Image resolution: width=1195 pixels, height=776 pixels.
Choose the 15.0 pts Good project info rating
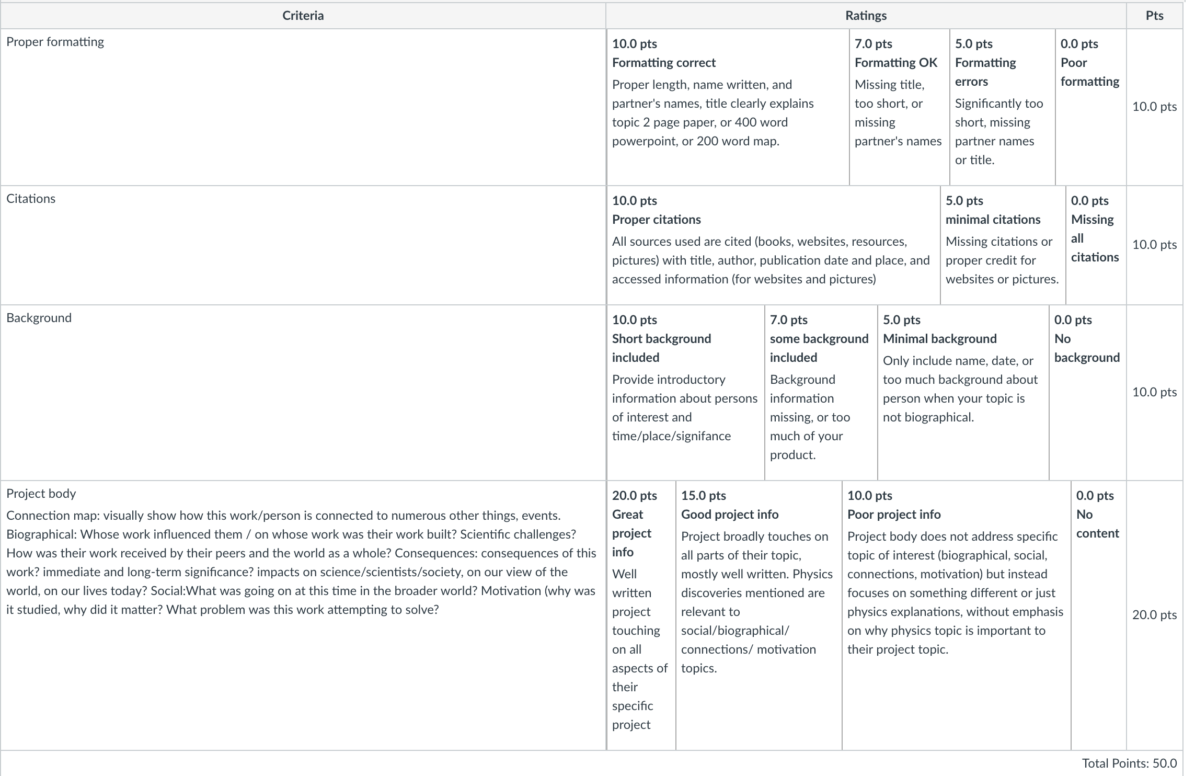[759, 615]
